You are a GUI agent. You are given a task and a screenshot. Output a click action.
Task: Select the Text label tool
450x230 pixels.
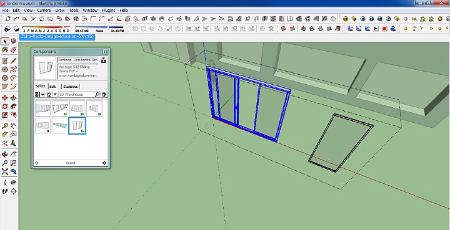pyautogui.click(x=13, y=135)
